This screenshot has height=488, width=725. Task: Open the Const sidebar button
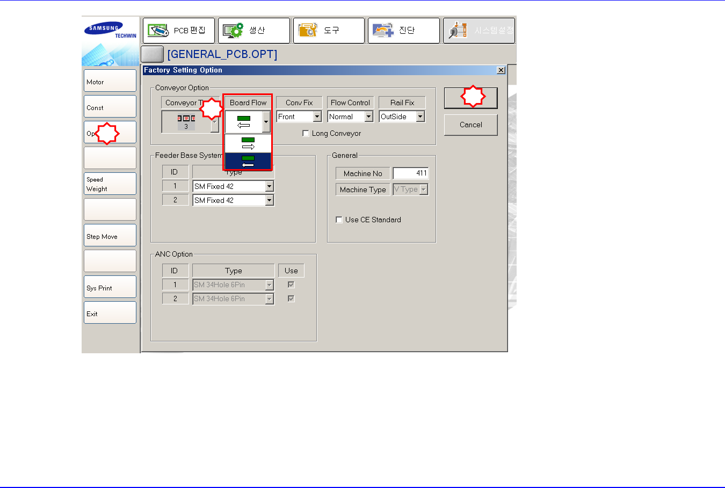[x=110, y=106]
